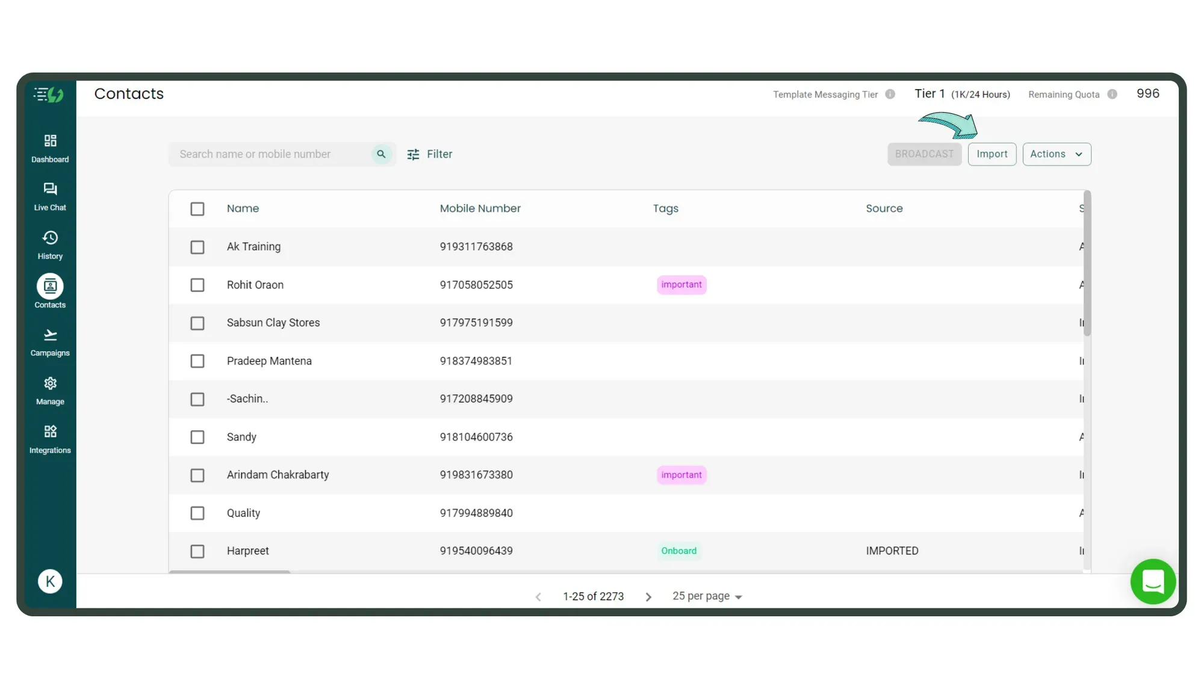Expand the Actions dropdown
Image resolution: width=1204 pixels, height=677 pixels.
pyautogui.click(x=1056, y=154)
